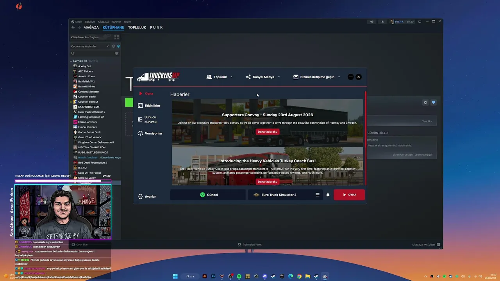Select Red Dead Redemption 2 in library

pos(93,163)
